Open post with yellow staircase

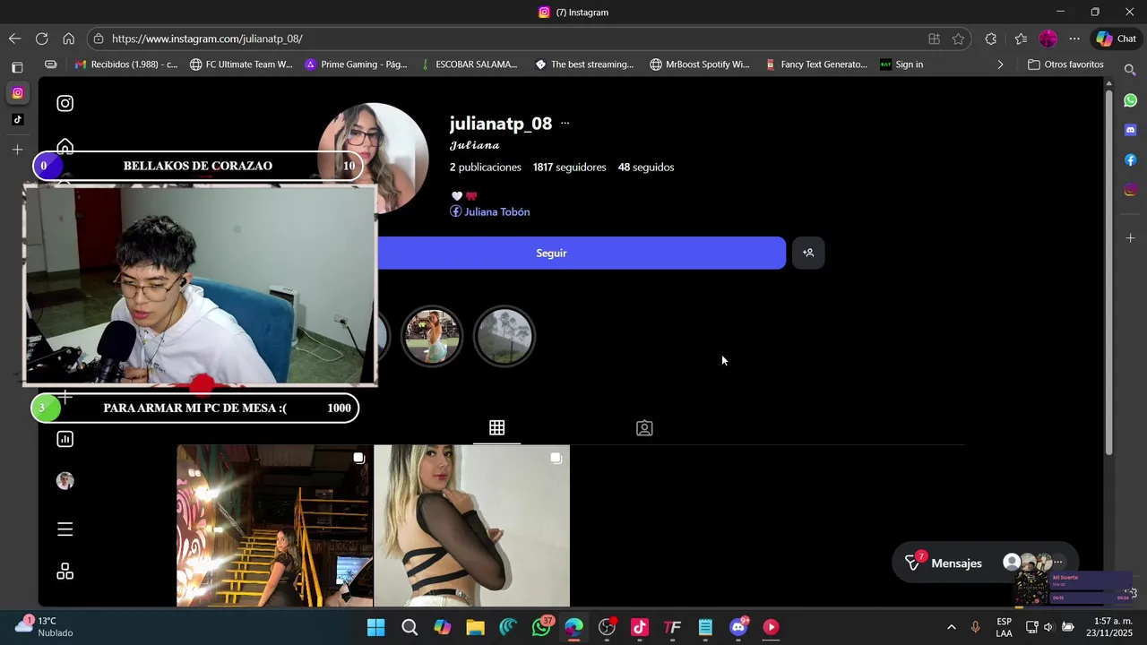pyautogui.click(x=274, y=526)
